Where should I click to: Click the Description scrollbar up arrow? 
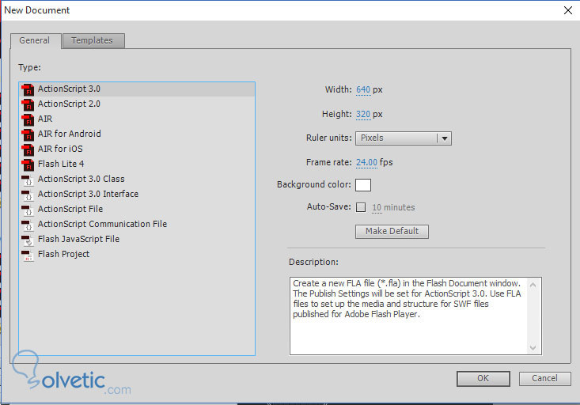tap(533, 285)
